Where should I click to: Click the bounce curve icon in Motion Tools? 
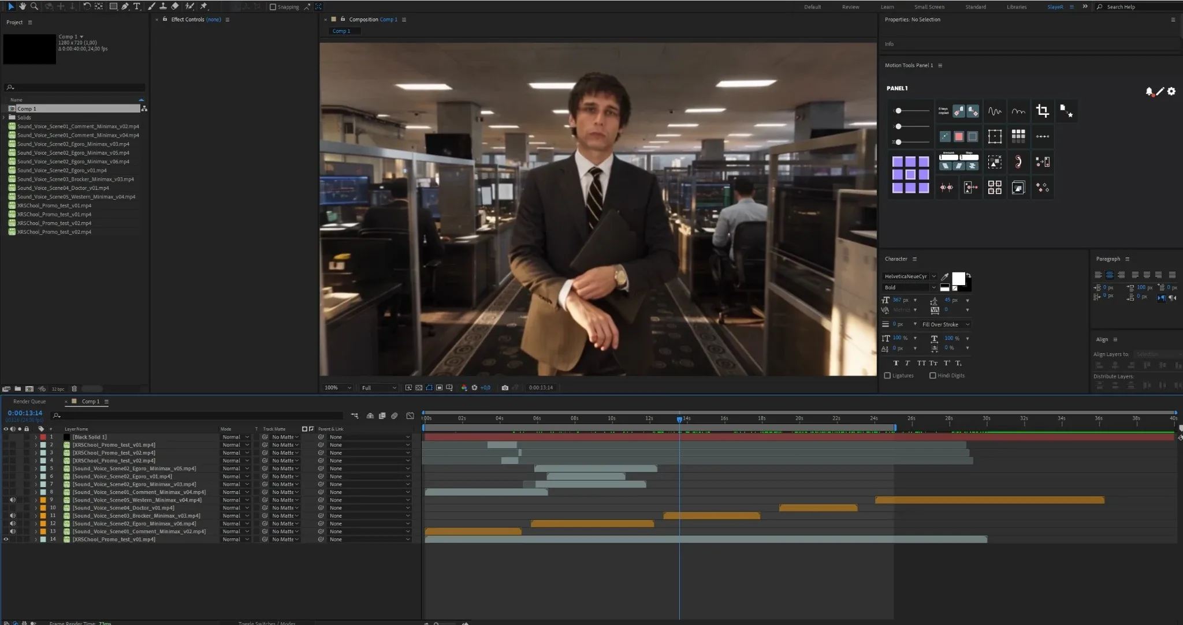1018,111
